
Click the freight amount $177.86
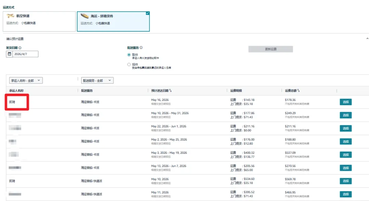[249, 113]
